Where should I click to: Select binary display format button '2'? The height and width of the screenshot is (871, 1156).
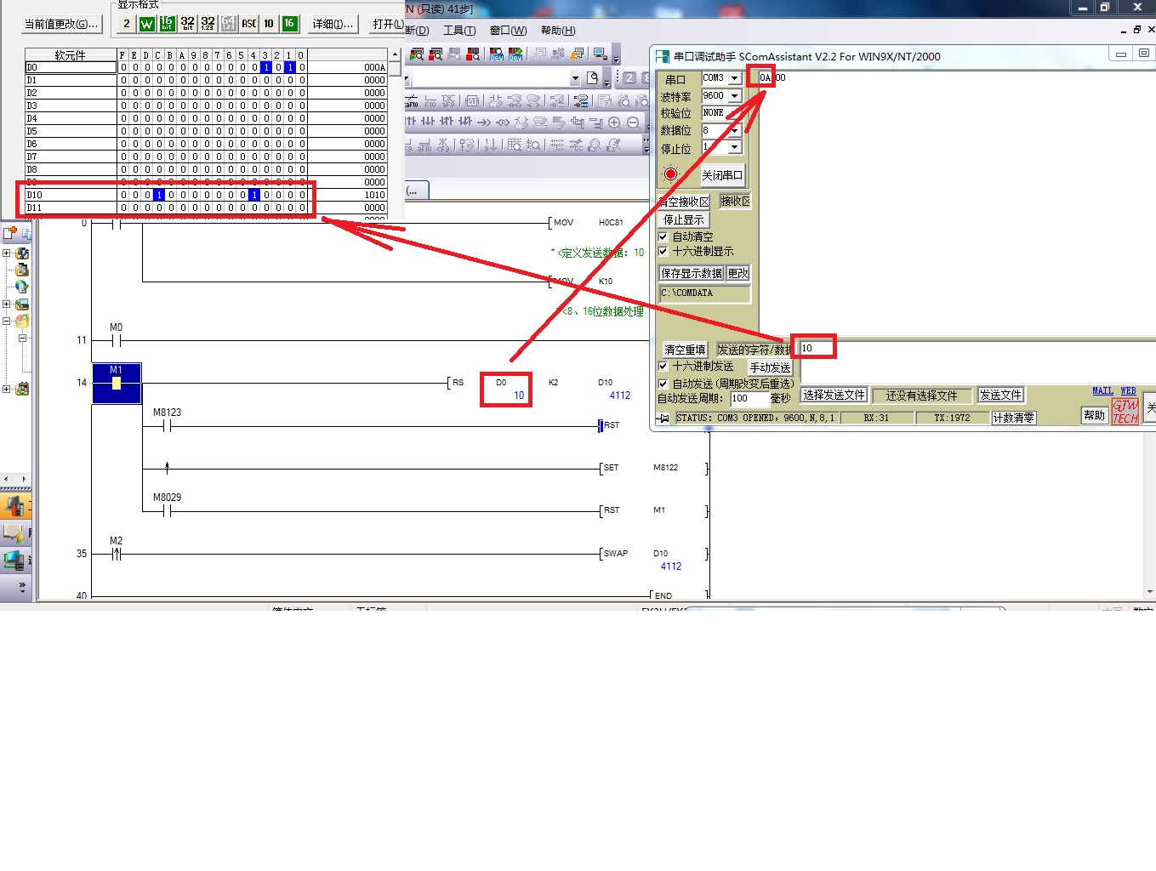127,24
